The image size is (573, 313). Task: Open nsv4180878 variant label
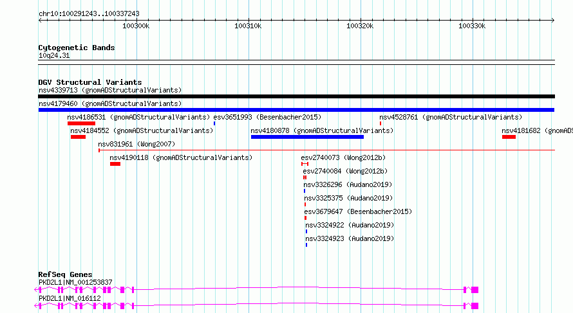coord(322,130)
